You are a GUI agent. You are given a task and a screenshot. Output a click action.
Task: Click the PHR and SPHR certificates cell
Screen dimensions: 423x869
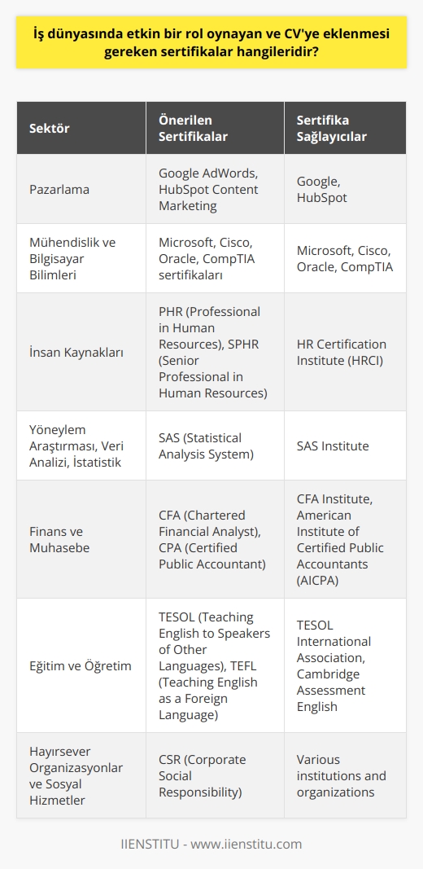click(215, 351)
